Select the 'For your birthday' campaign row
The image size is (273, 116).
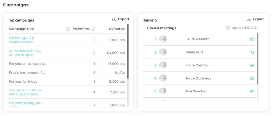23,81
